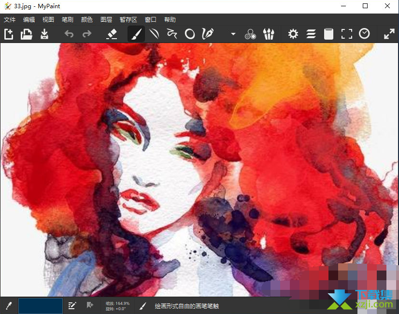The height and width of the screenshot is (314, 399).
Task: Select the Inking pen tool
Action: tap(208, 34)
